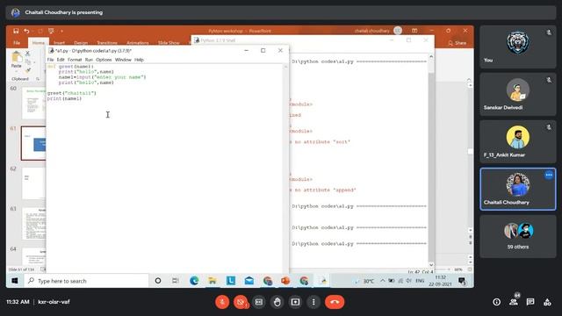This screenshot has width=562, height=316.
Task: Expand Customize Quick Access Toolbar arrow
Action: (61, 32)
